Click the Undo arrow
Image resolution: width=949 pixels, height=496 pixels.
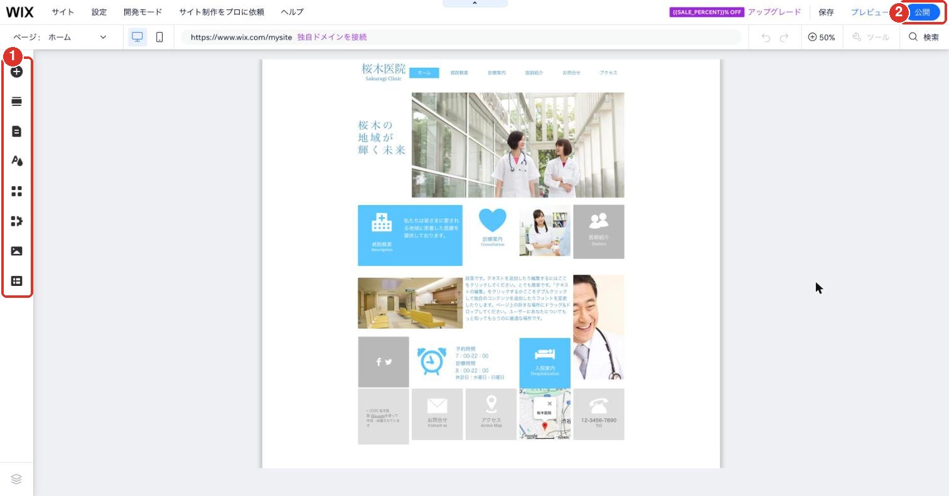tap(766, 38)
